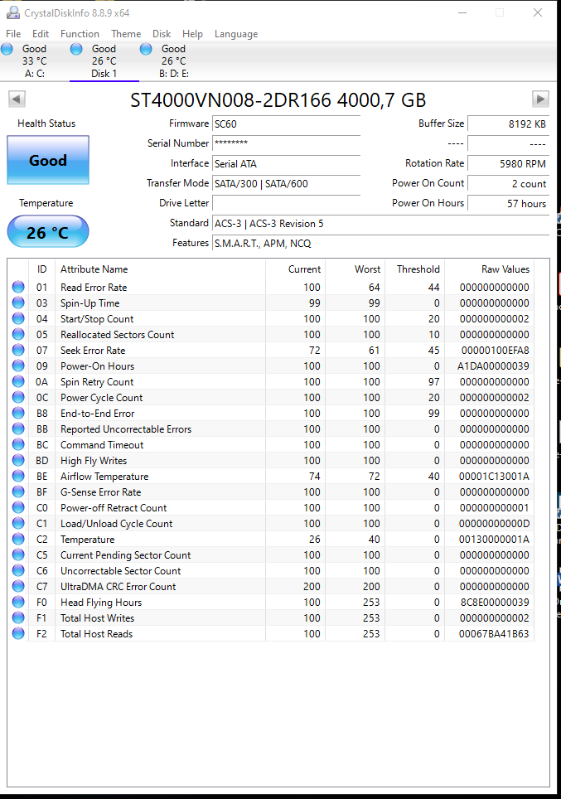Click the status orb of Command Timeout

(x=18, y=445)
